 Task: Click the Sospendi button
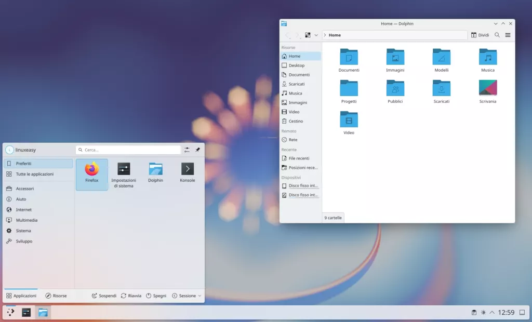[104, 296]
